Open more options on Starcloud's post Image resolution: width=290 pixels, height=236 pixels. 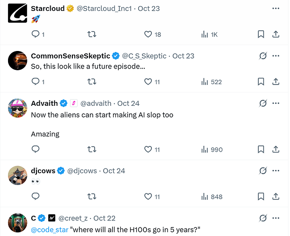click(x=276, y=8)
